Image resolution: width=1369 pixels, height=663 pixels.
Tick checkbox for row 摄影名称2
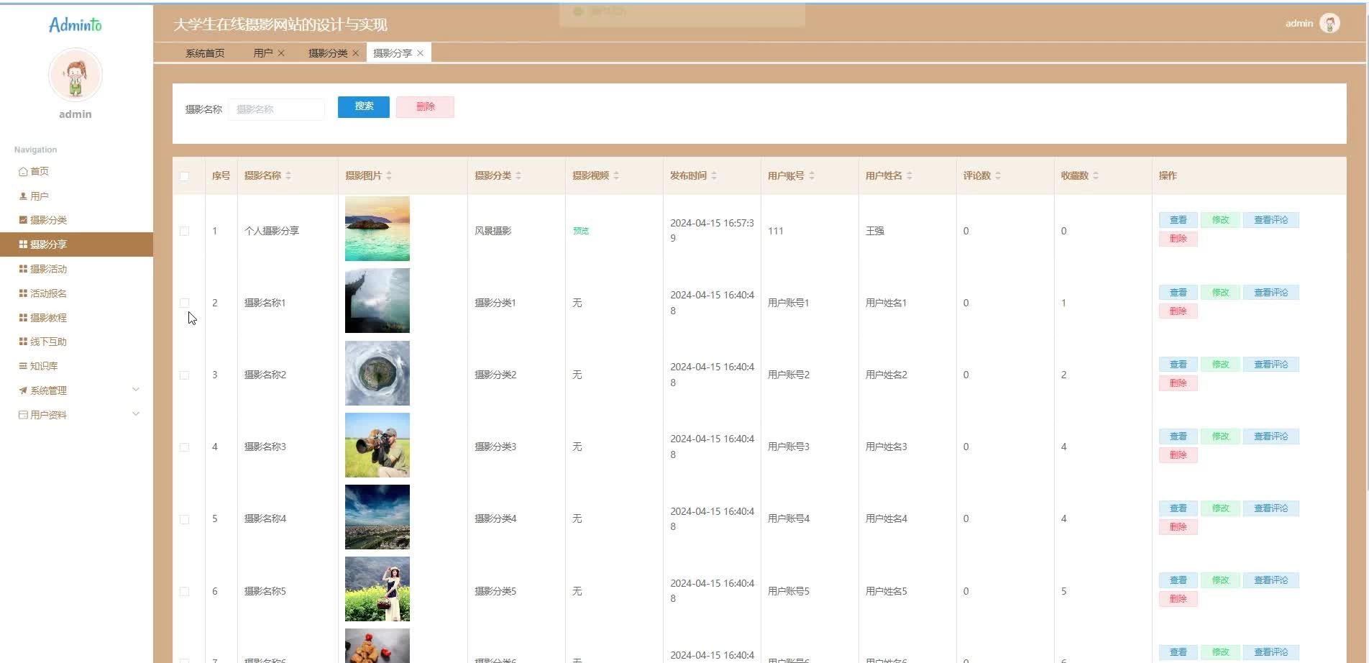click(x=184, y=375)
